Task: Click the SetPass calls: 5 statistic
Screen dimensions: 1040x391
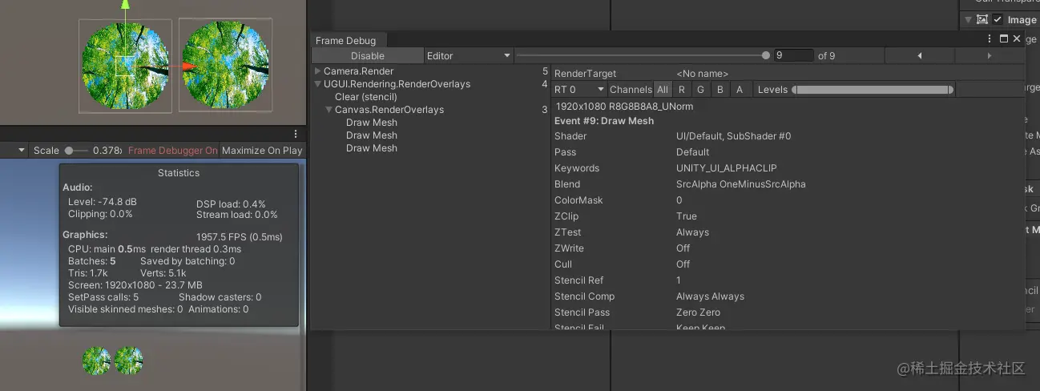Action: click(103, 296)
